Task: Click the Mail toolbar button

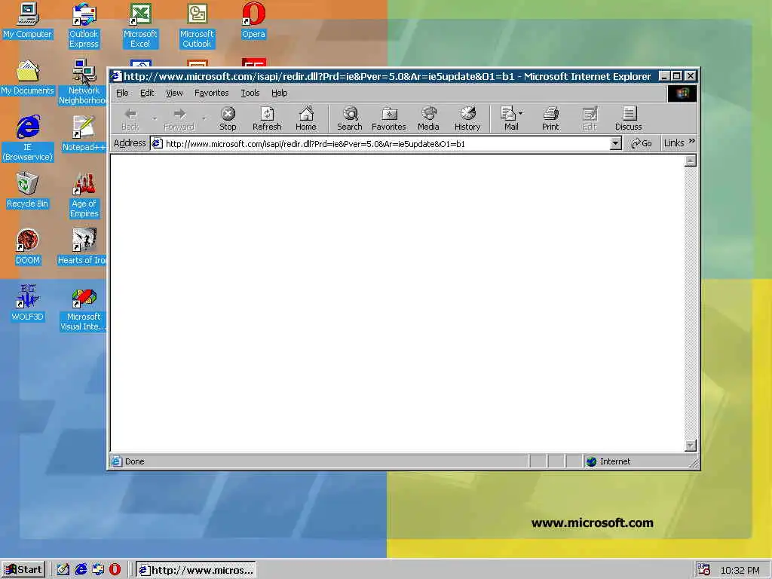Action: pos(511,118)
